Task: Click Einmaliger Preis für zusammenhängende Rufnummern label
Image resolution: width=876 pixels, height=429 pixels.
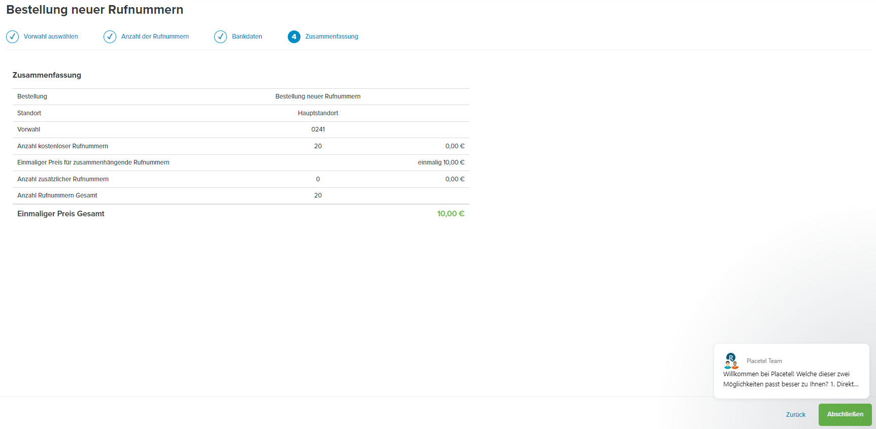Action: tap(93, 162)
